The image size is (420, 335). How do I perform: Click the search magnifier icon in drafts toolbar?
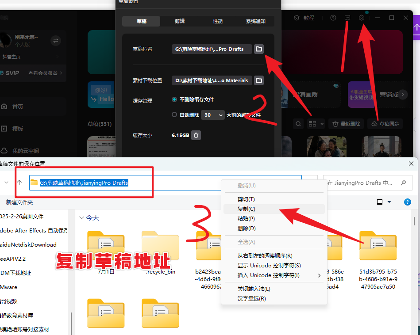pos(299,124)
